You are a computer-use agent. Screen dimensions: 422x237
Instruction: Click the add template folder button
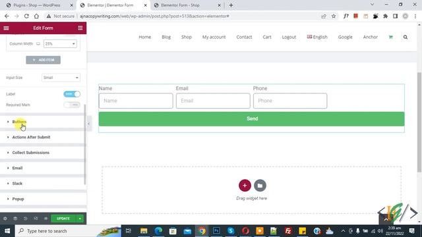tap(260, 186)
